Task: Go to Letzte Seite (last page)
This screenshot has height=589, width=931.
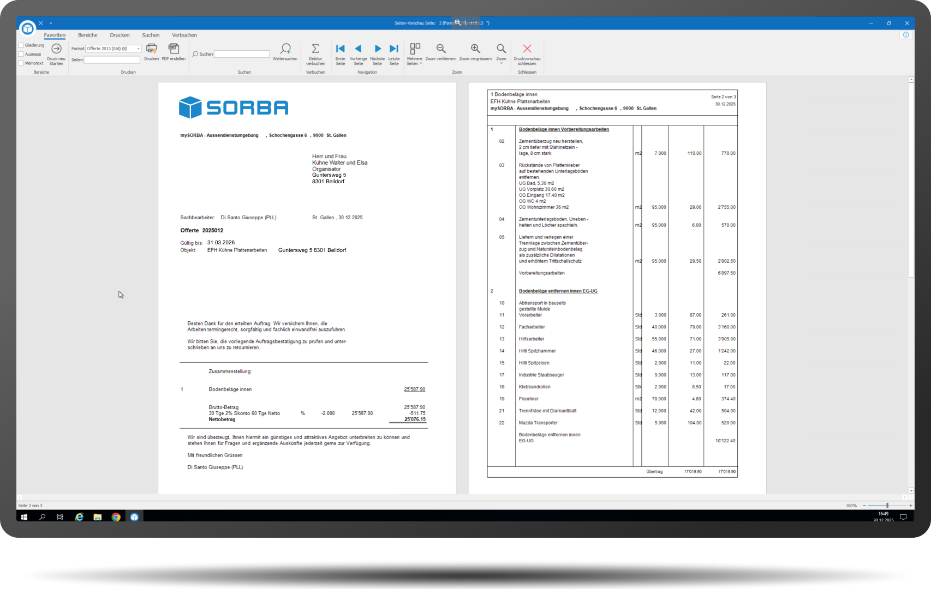Action: [394, 51]
